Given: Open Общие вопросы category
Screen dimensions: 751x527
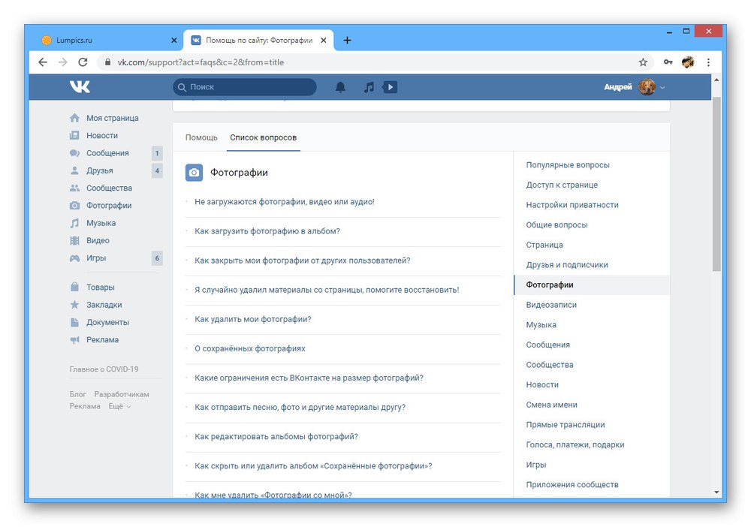Looking at the screenshot, I should tap(556, 225).
